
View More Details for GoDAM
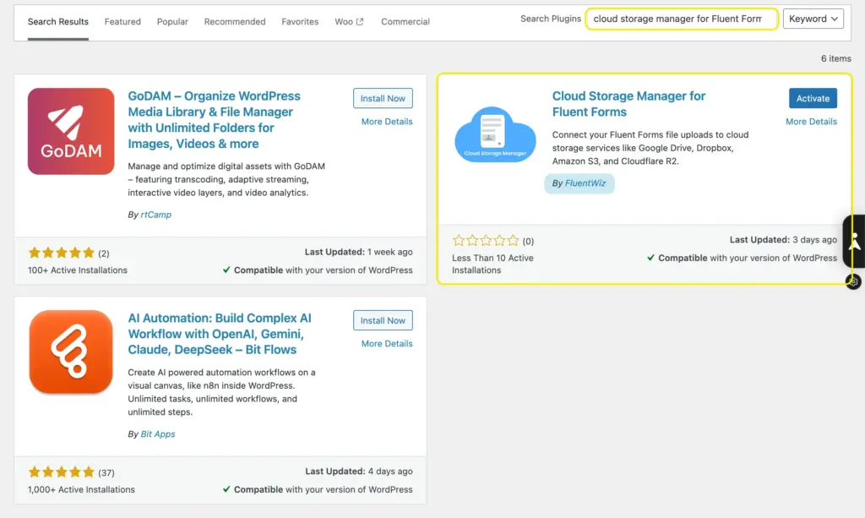[x=386, y=121]
